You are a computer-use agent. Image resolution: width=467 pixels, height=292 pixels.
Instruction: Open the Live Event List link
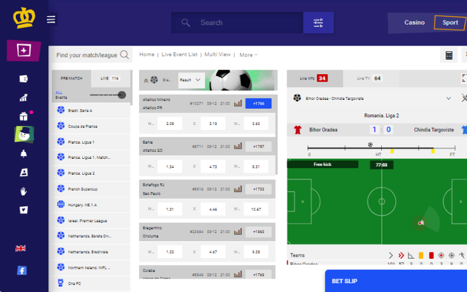click(x=179, y=54)
